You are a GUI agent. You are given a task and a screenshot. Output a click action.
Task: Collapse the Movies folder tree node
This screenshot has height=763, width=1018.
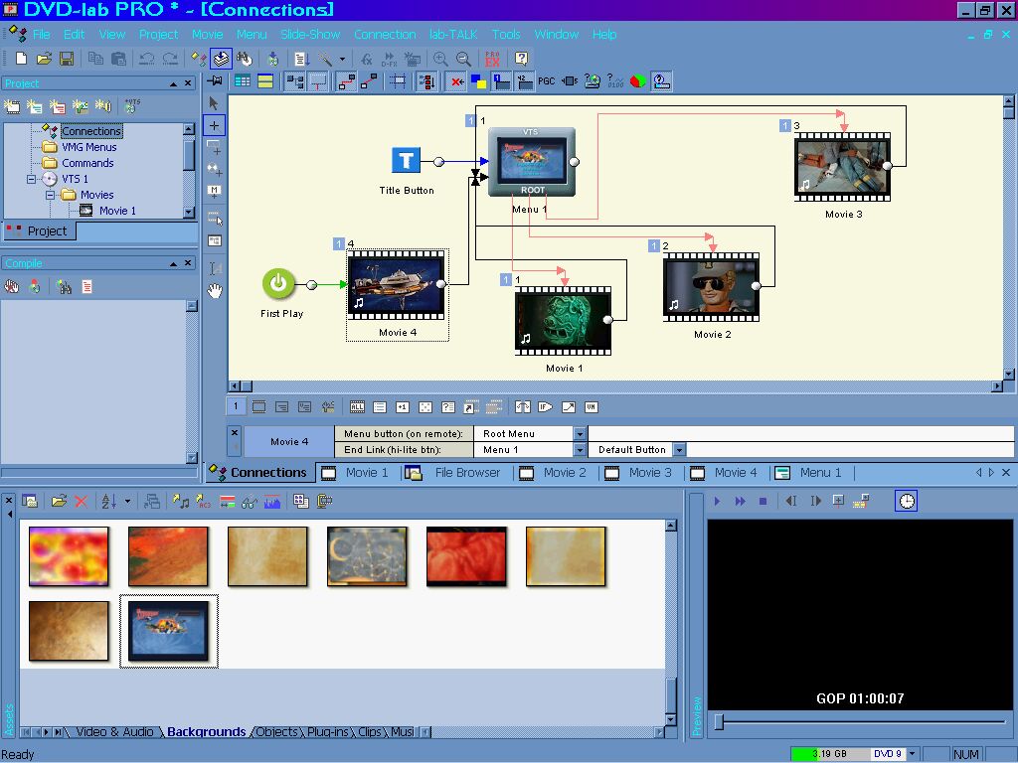click(50, 195)
